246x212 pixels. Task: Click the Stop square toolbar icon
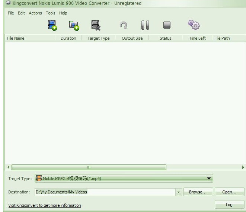[167, 25]
